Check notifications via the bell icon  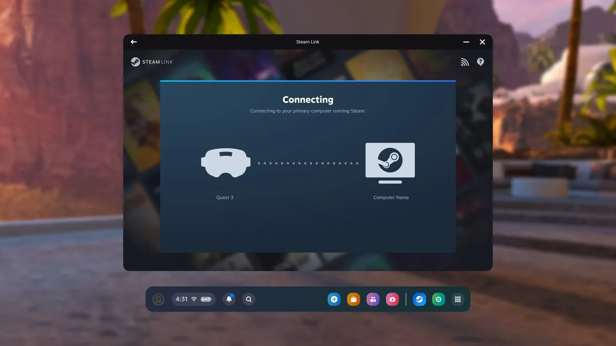[x=228, y=299]
